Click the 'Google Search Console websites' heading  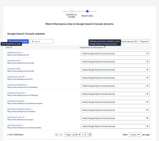click(x=26, y=34)
